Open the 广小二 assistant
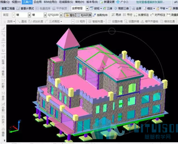 click(123, 2)
